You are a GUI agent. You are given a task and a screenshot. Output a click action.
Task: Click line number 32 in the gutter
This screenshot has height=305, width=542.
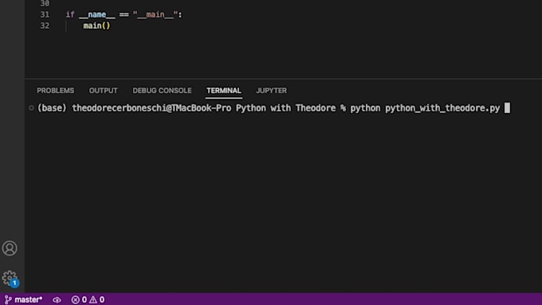45,25
